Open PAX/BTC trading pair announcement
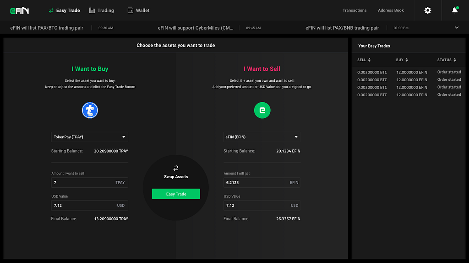Screen dimensions: 469x263 click(x=47, y=28)
